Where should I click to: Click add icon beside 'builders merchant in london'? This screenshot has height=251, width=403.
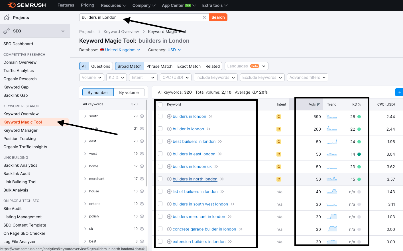(x=169, y=217)
